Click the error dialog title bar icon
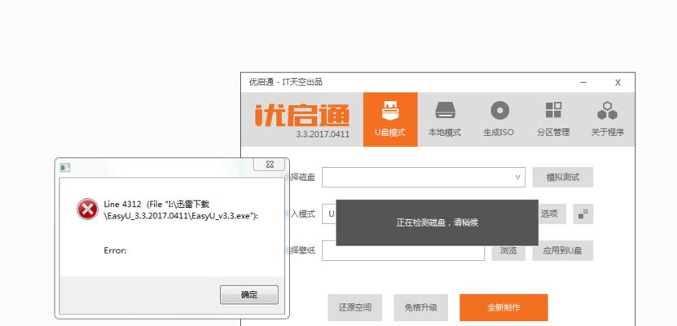 [x=64, y=168]
